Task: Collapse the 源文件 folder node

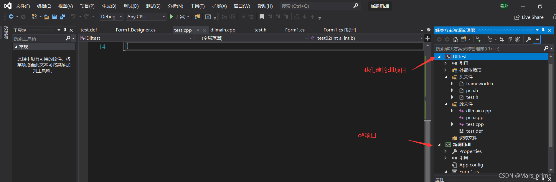Action: coord(446,104)
